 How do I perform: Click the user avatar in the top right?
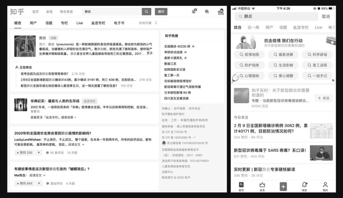click(220, 12)
